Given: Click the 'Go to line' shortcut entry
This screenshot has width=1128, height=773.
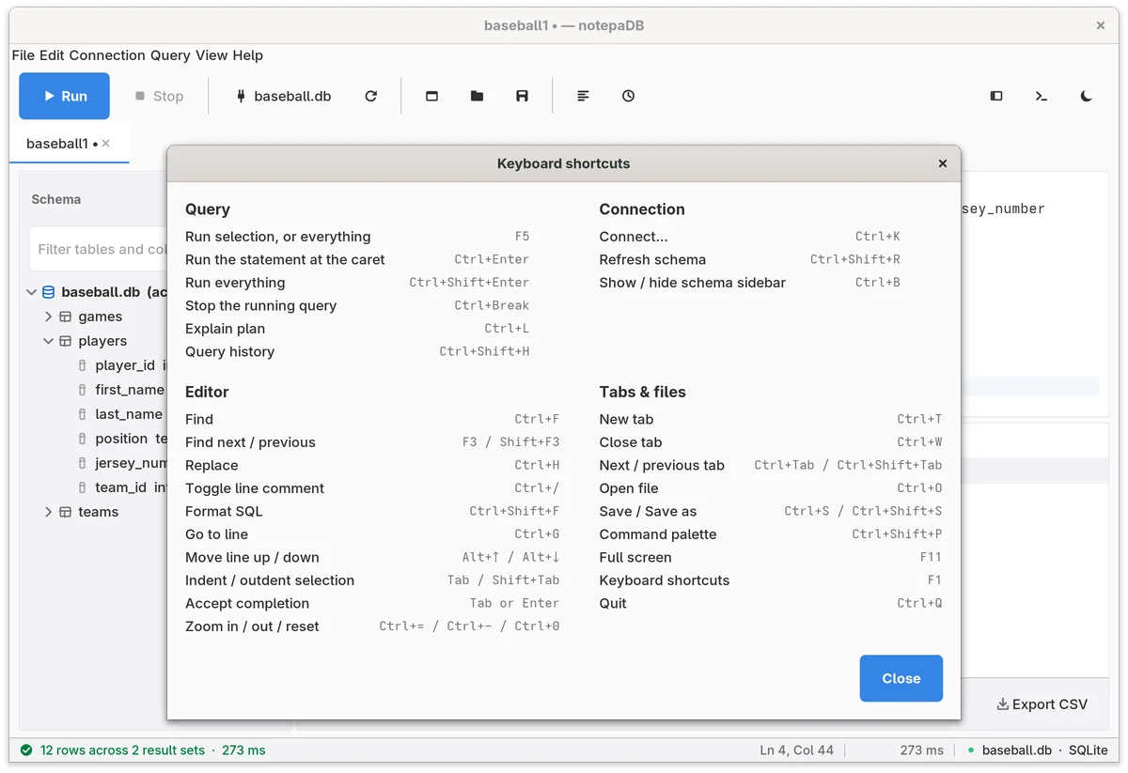Looking at the screenshot, I should coord(372,534).
